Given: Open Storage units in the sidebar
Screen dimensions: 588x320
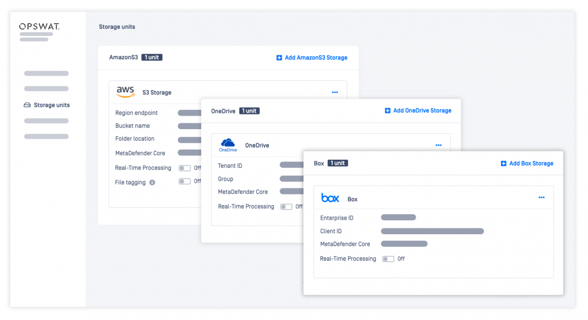Looking at the screenshot, I should point(47,105).
